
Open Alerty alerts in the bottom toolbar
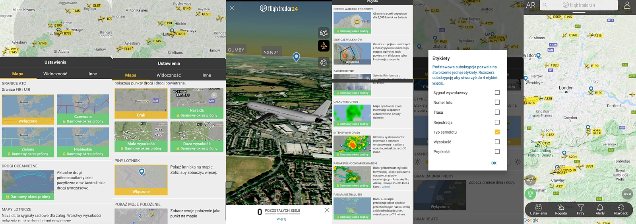(600, 210)
